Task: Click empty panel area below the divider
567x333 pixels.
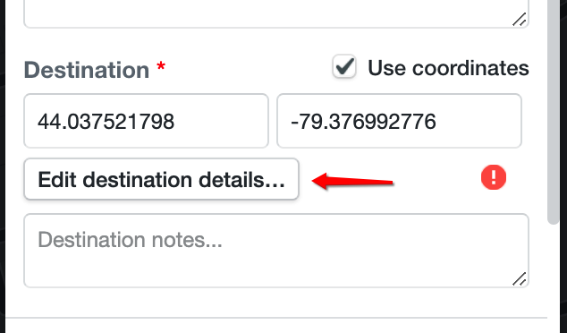Action: pyautogui.click(x=276, y=327)
